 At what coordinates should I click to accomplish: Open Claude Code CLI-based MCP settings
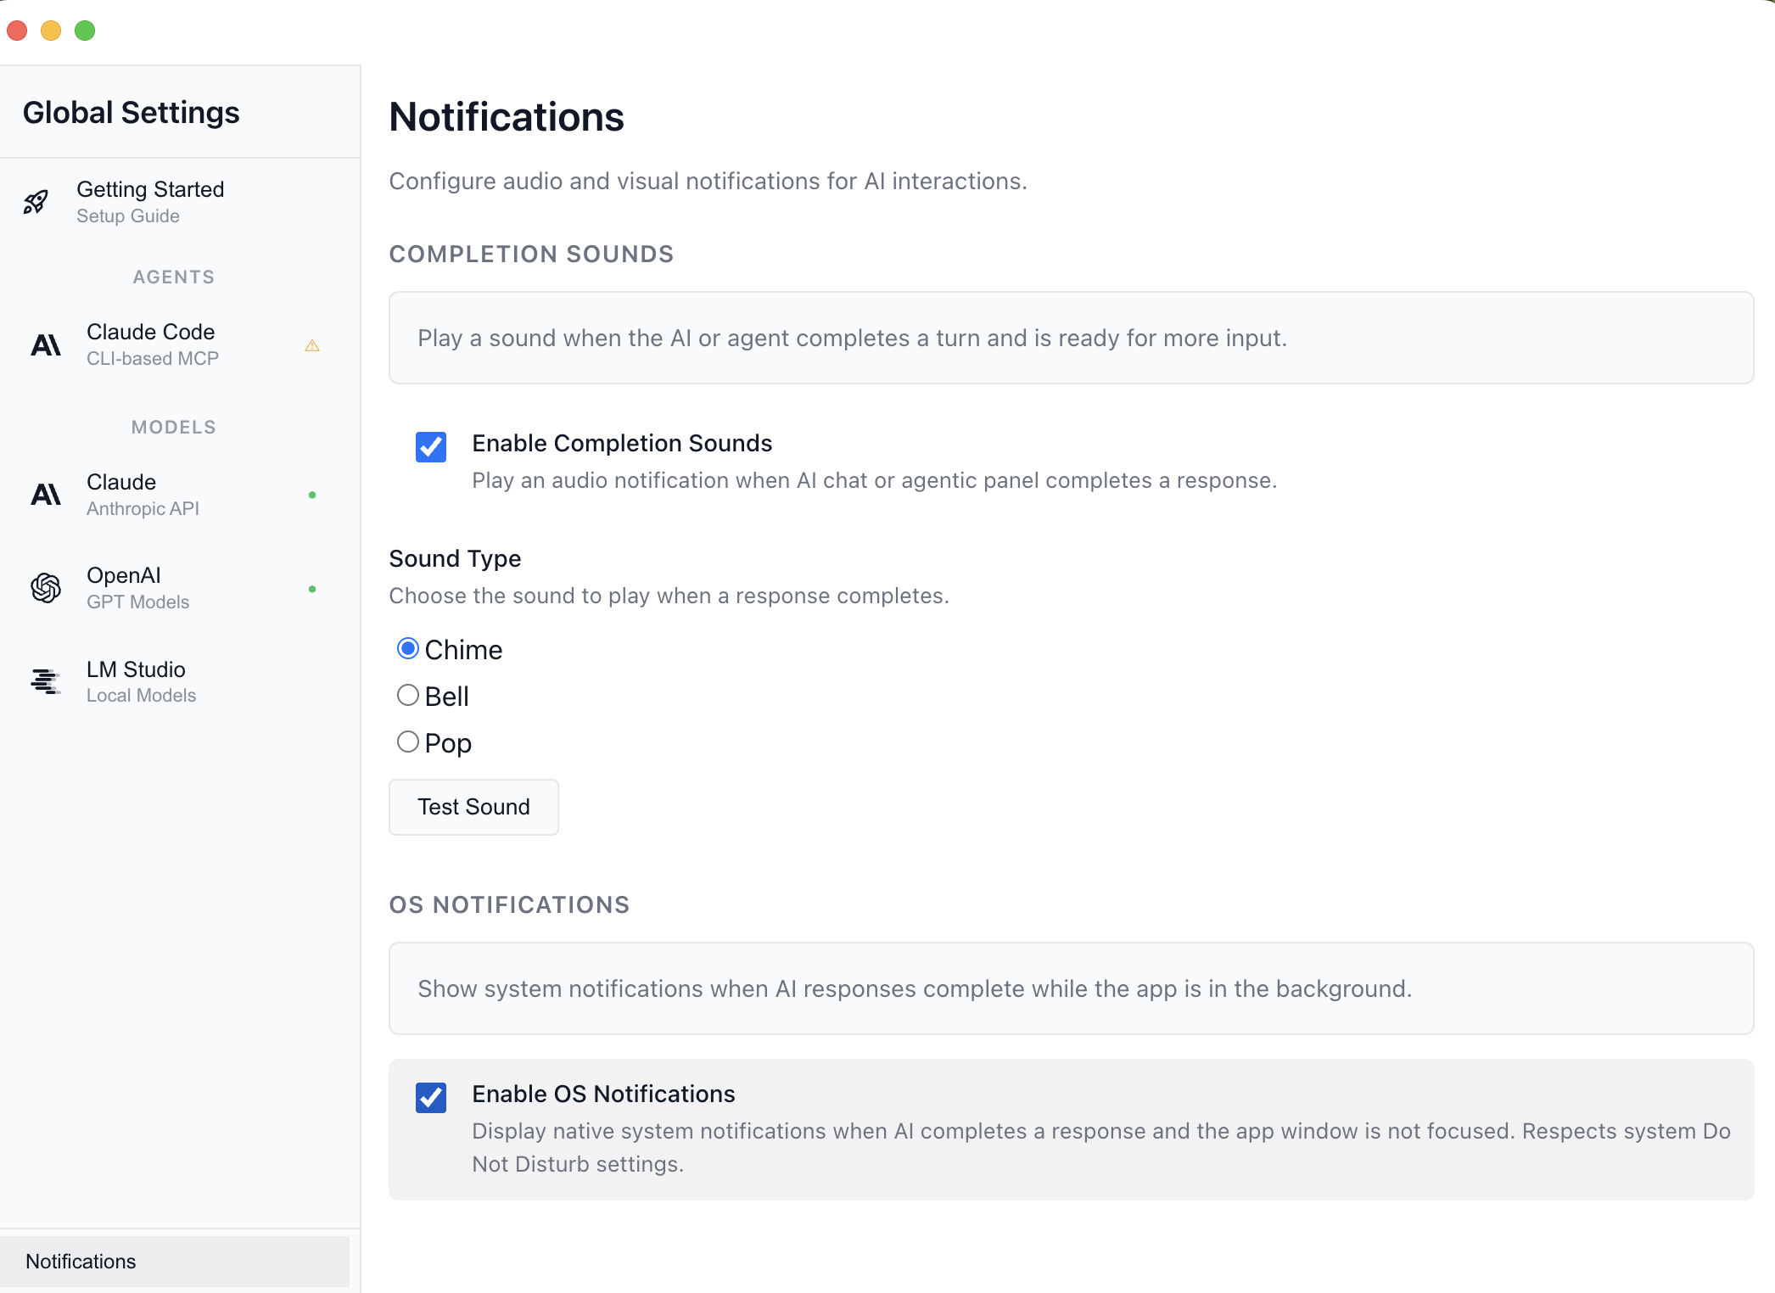pos(175,344)
